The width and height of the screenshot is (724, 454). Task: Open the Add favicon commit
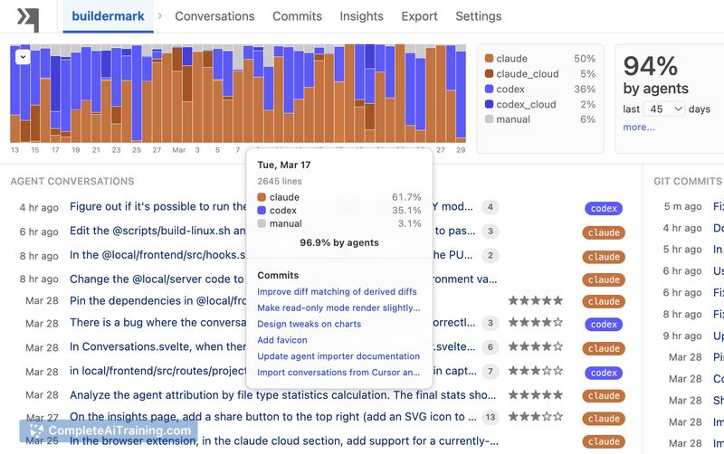(281, 340)
